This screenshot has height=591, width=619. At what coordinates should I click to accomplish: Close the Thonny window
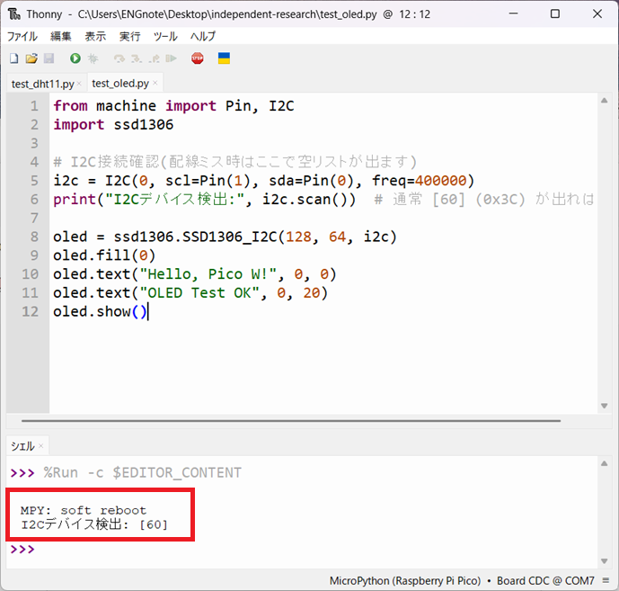(x=597, y=13)
